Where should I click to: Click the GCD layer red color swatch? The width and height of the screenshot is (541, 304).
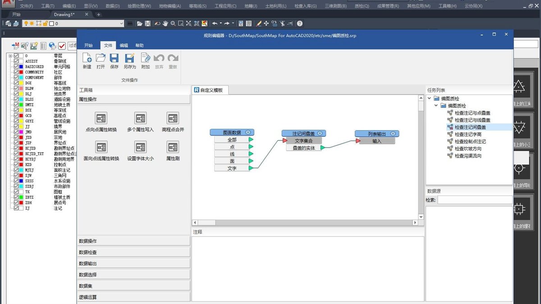point(21,116)
